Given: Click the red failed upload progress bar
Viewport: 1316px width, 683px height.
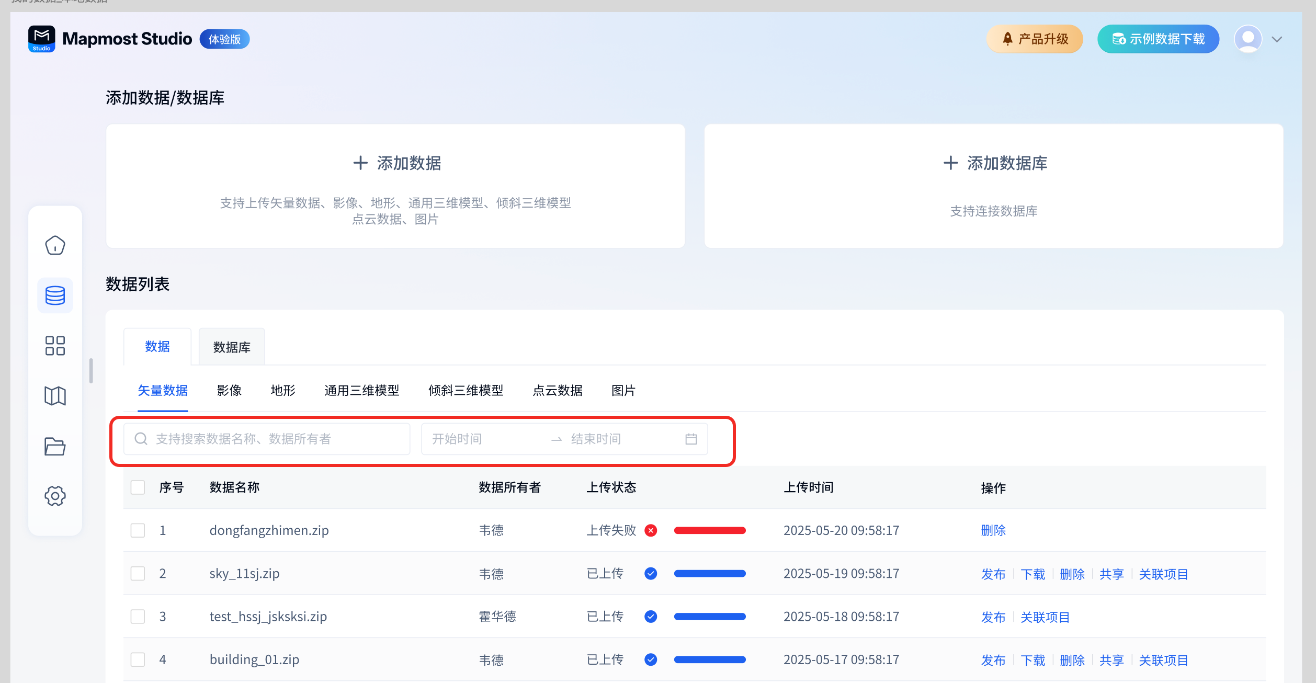Looking at the screenshot, I should pyautogui.click(x=710, y=530).
